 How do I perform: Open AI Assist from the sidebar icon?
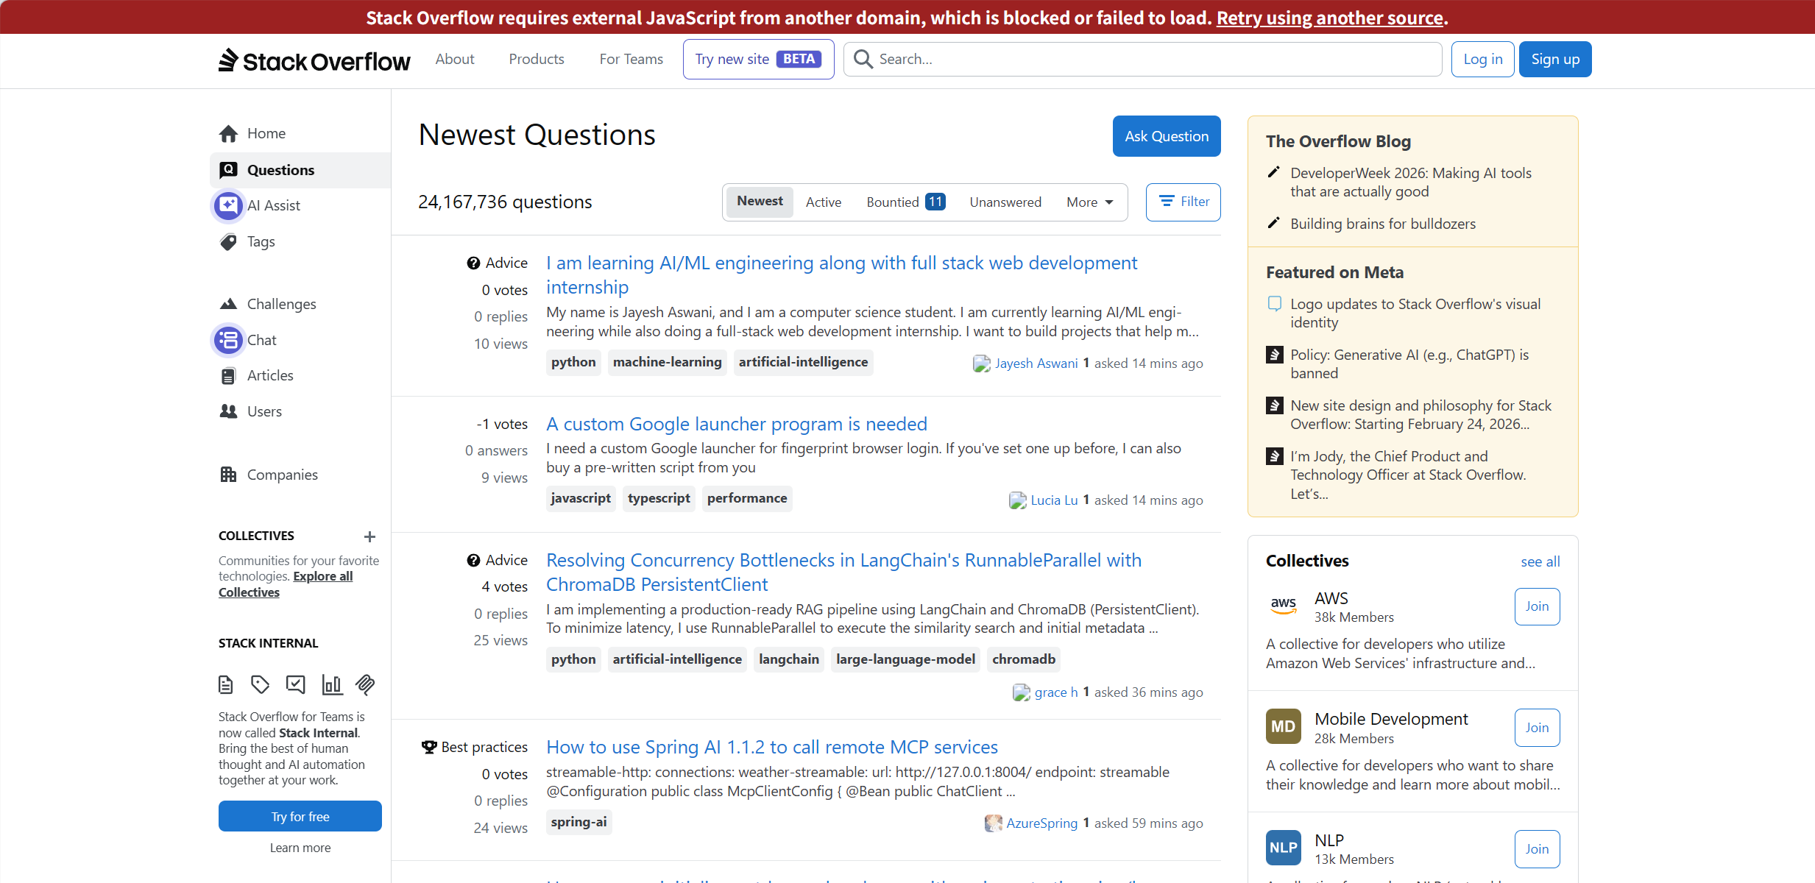[228, 205]
